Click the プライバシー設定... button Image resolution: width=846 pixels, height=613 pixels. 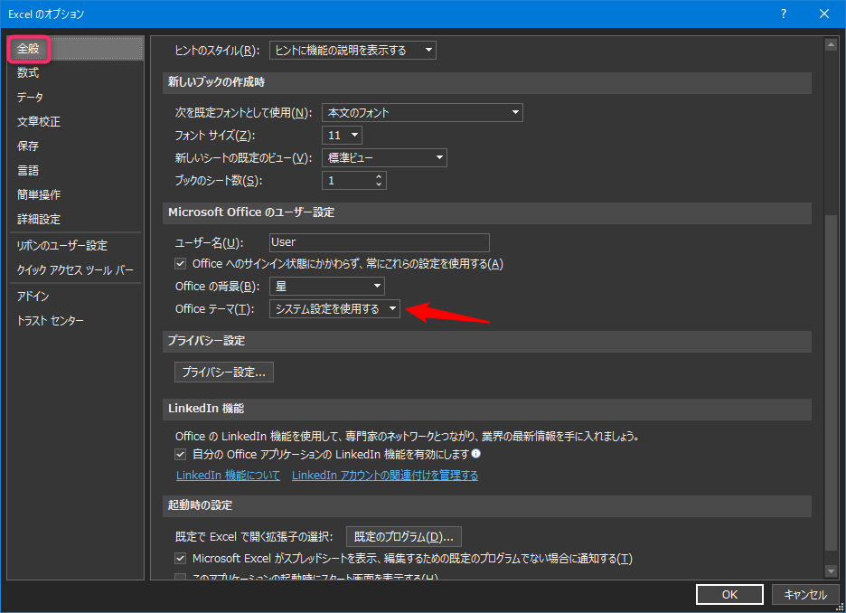click(x=224, y=373)
